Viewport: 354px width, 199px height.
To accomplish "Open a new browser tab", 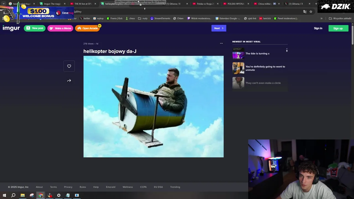I will tap(316, 4).
